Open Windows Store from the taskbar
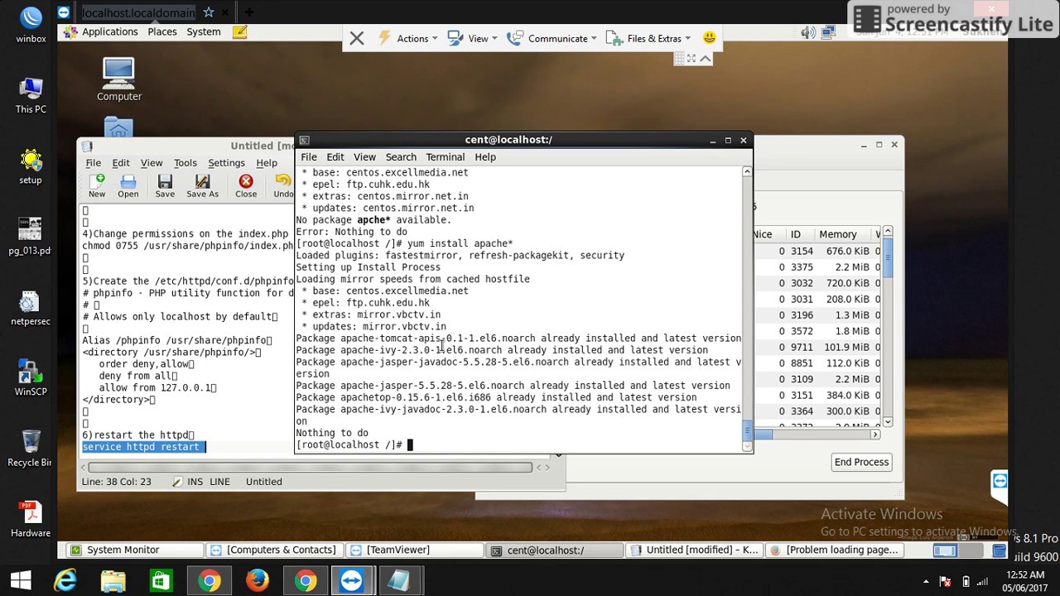1060x596 pixels. [161, 581]
